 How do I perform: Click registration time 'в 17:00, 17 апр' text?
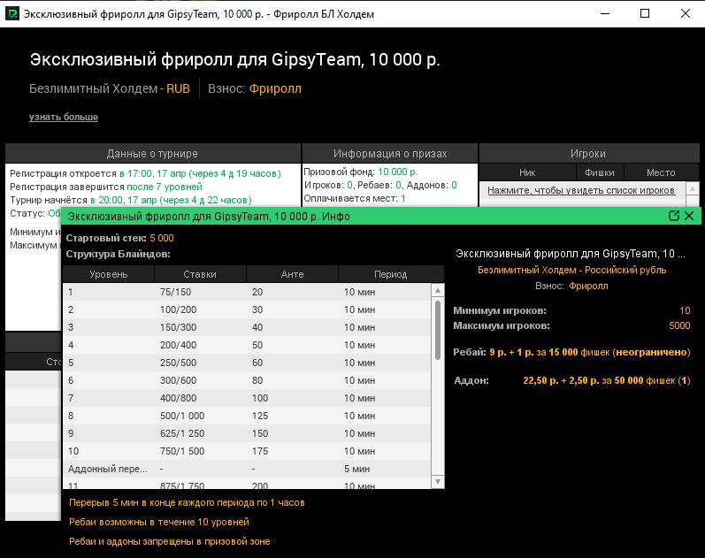[153, 173]
